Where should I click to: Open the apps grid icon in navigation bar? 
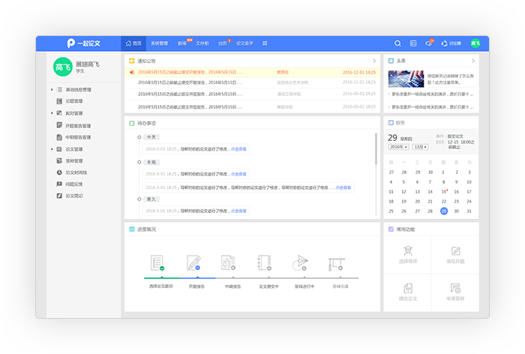pos(265,43)
